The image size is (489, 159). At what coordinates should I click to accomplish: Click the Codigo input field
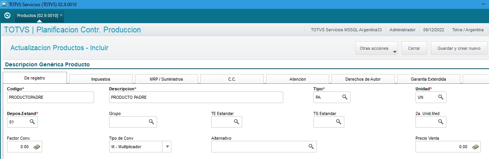(50, 97)
